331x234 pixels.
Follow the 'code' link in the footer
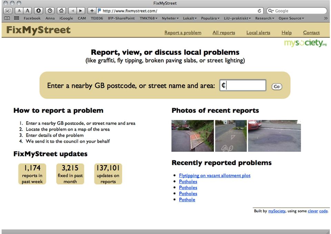click(323, 211)
